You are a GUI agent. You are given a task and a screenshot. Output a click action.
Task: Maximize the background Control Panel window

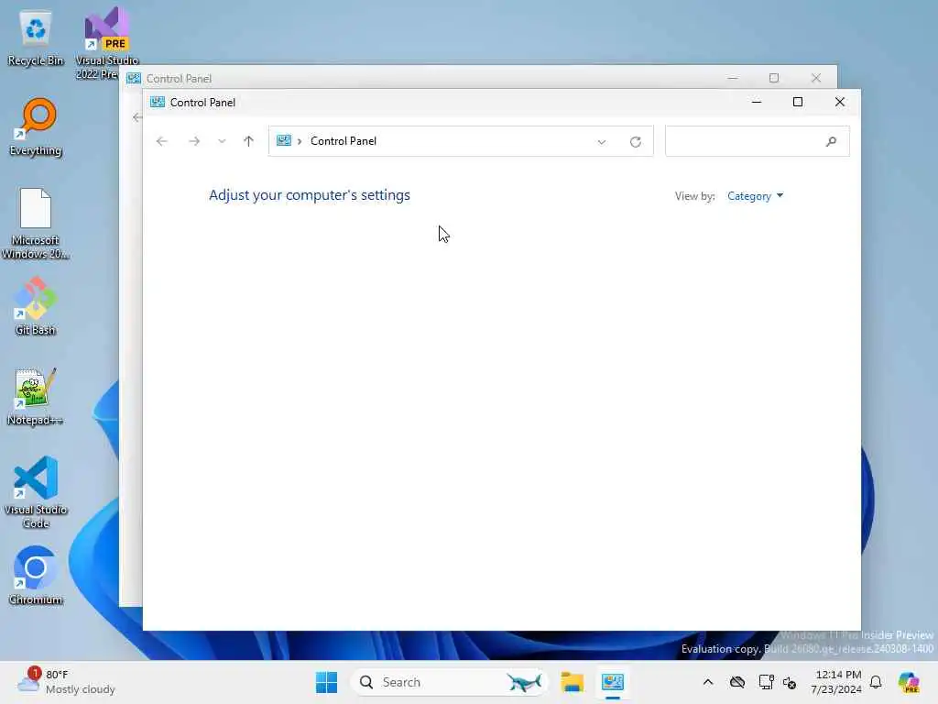[773, 78]
